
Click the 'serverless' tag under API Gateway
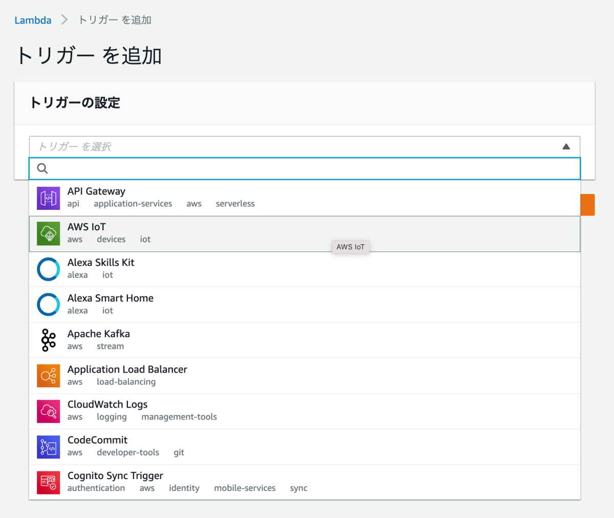coord(235,204)
